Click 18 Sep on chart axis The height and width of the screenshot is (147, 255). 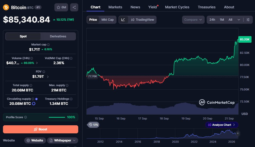(164, 118)
